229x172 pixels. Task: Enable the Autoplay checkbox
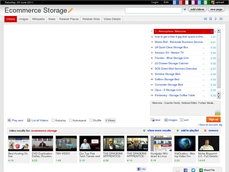[53, 120]
